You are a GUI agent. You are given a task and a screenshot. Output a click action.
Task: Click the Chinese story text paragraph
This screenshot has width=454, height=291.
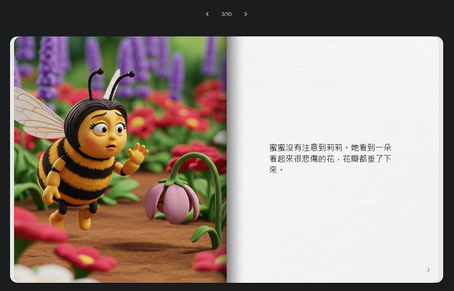tap(330, 159)
